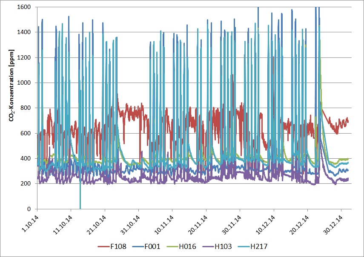Select the F108 legend entry
This screenshot has width=364, height=257.
[x=112, y=246]
